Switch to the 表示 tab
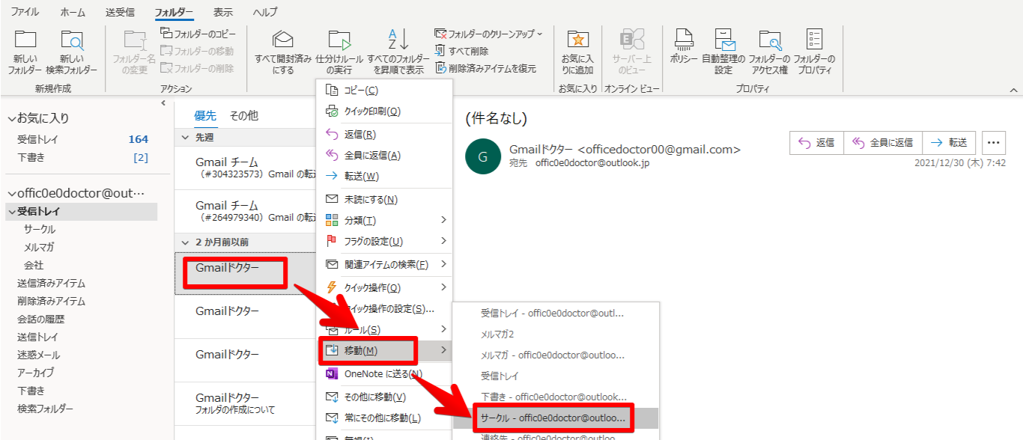The image size is (1023, 440). coord(223,12)
